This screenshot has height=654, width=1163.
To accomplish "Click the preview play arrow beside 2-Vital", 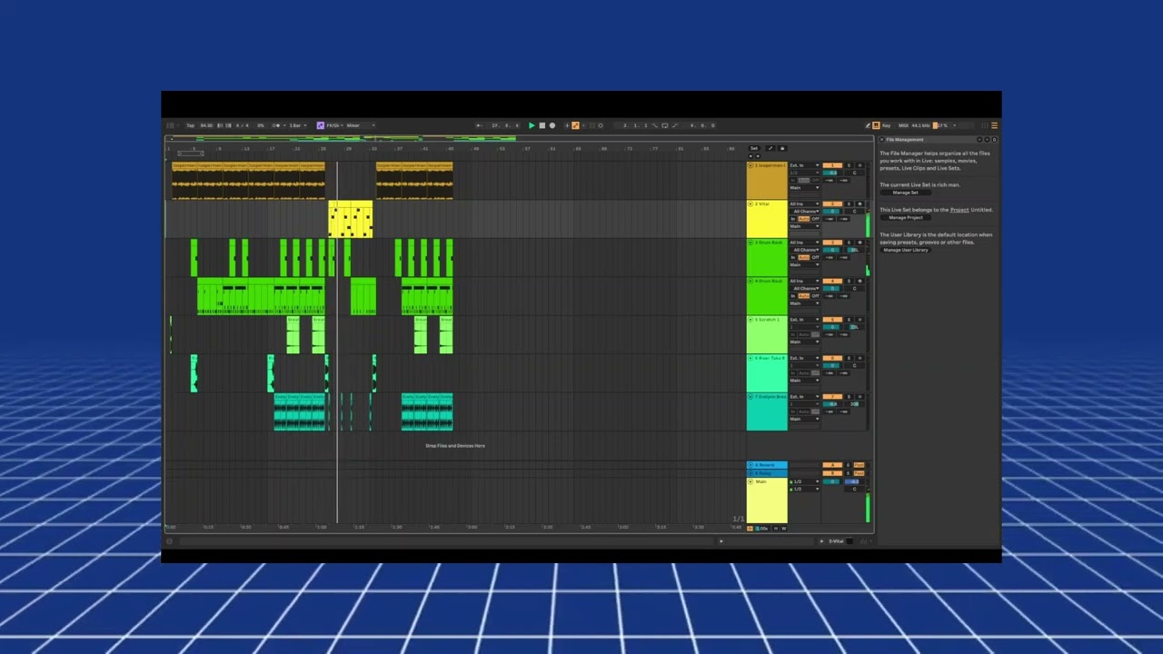I will pyautogui.click(x=821, y=541).
